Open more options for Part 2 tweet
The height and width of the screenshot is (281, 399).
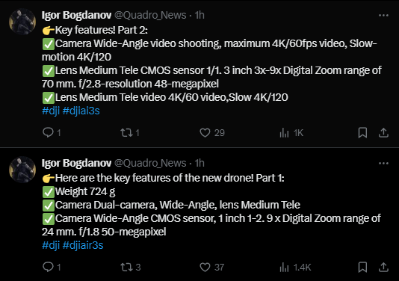[383, 16]
